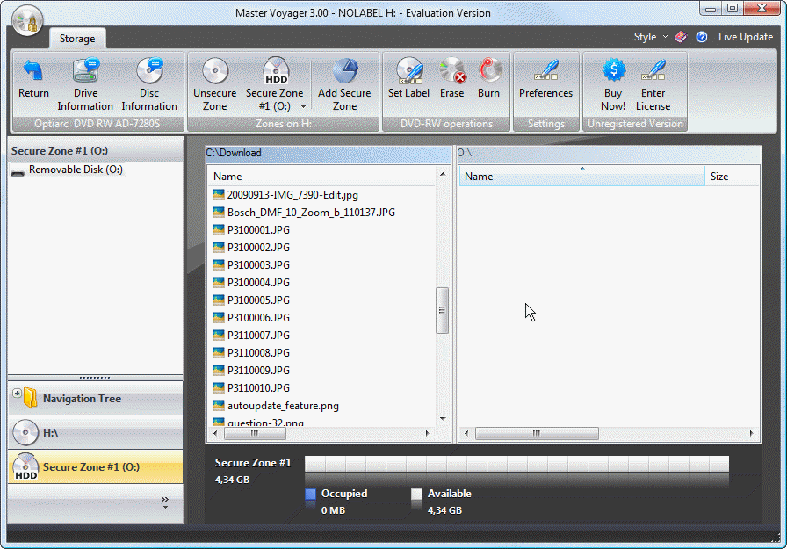Viewport: 787px width, 549px height.
Task: Click the Secure Zone #1 capacity bar
Action: pyautogui.click(x=517, y=464)
